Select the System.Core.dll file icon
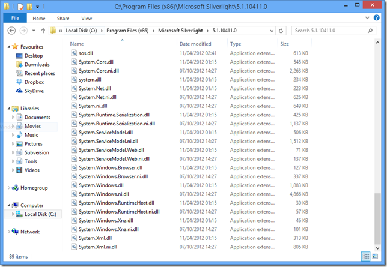Image resolution: width=387 pixels, height=267 pixels. click(74, 62)
